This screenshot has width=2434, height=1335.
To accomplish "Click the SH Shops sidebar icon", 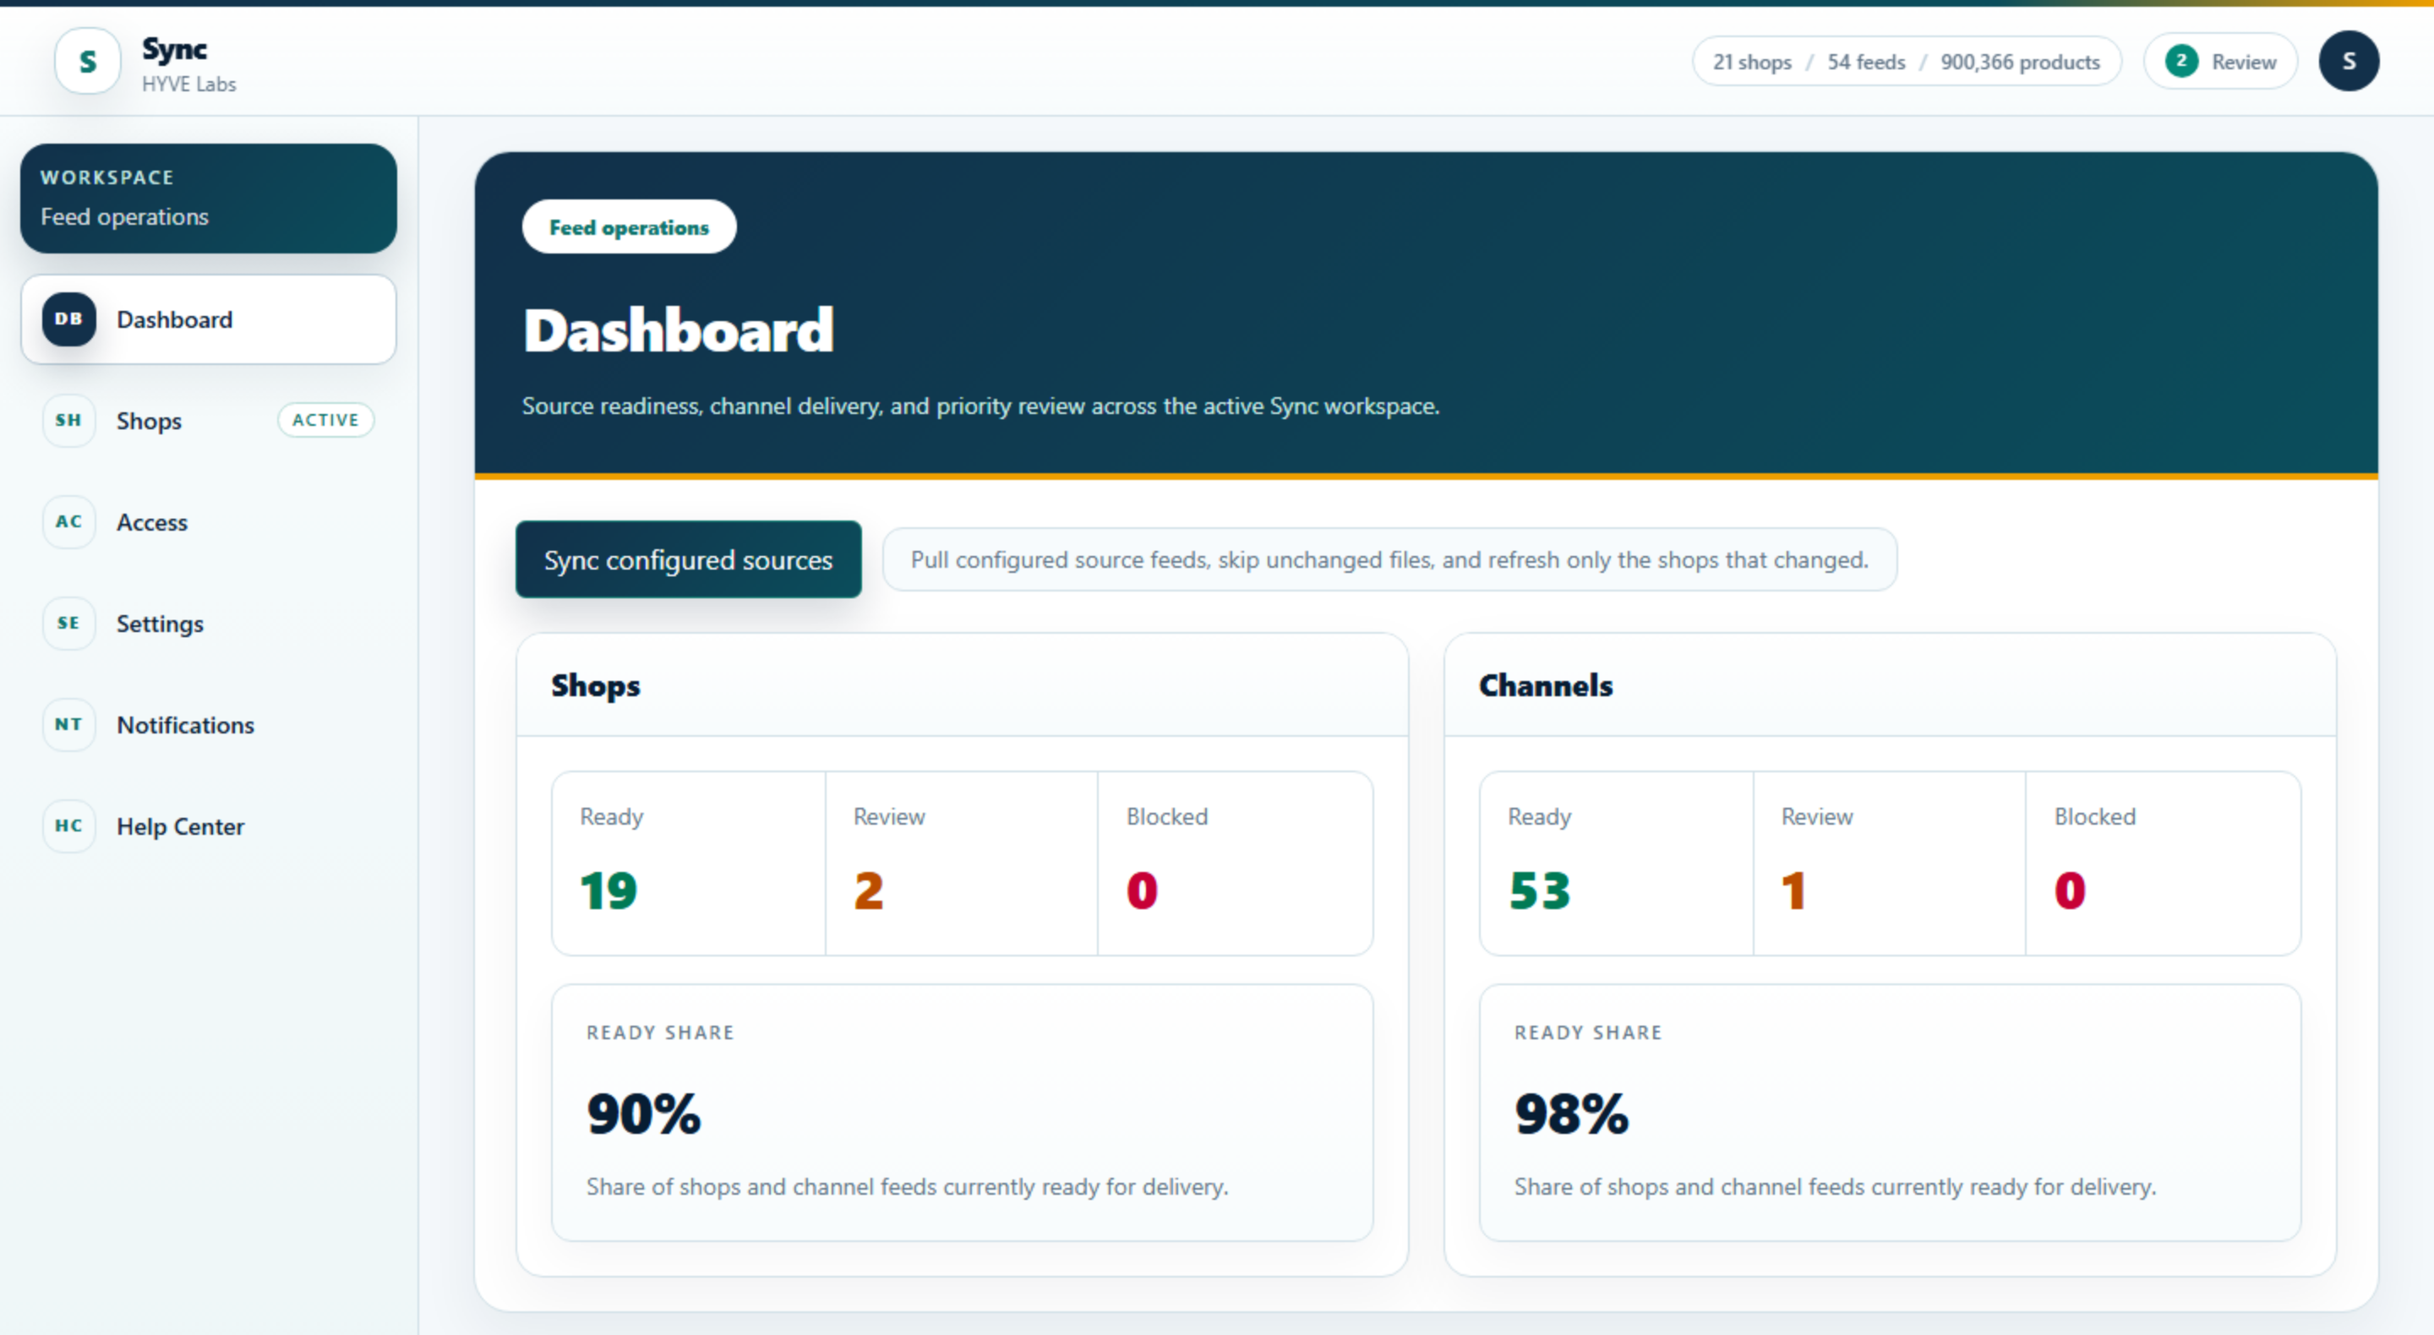I will pyautogui.click(x=69, y=421).
